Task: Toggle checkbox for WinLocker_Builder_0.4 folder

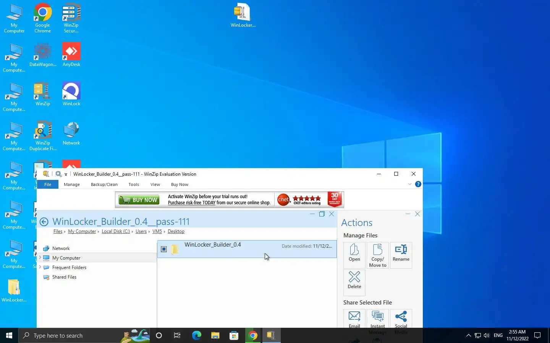Action: [164, 249]
